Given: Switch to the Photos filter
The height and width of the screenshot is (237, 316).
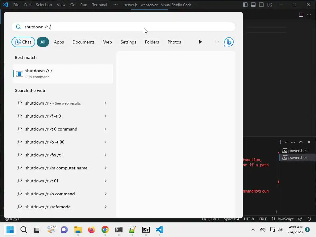Looking at the screenshot, I should tap(174, 42).
